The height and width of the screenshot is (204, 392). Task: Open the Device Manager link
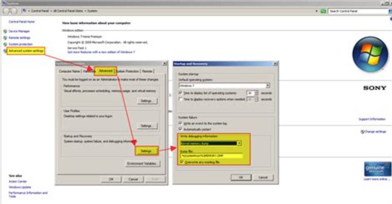[x=19, y=32]
